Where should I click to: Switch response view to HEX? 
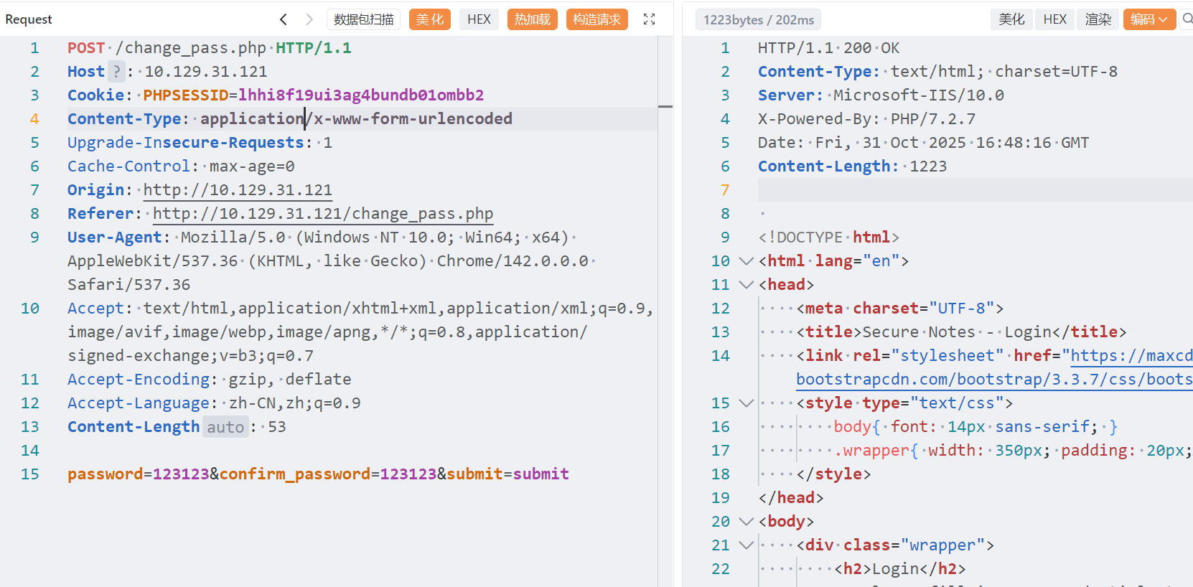1054,19
